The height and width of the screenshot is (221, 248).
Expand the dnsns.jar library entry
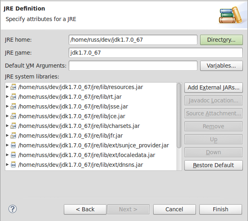(7, 164)
